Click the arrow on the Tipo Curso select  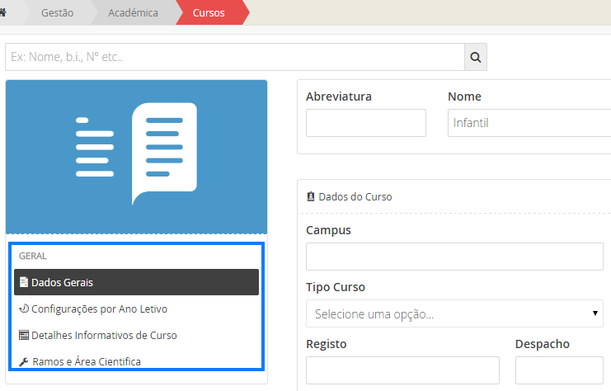point(595,314)
